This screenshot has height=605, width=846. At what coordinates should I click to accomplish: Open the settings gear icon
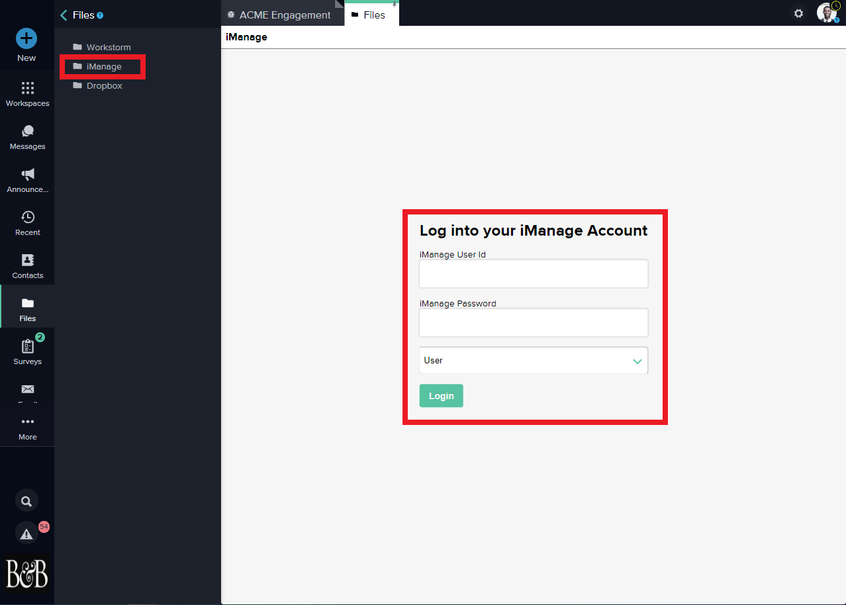coord(798,13)
